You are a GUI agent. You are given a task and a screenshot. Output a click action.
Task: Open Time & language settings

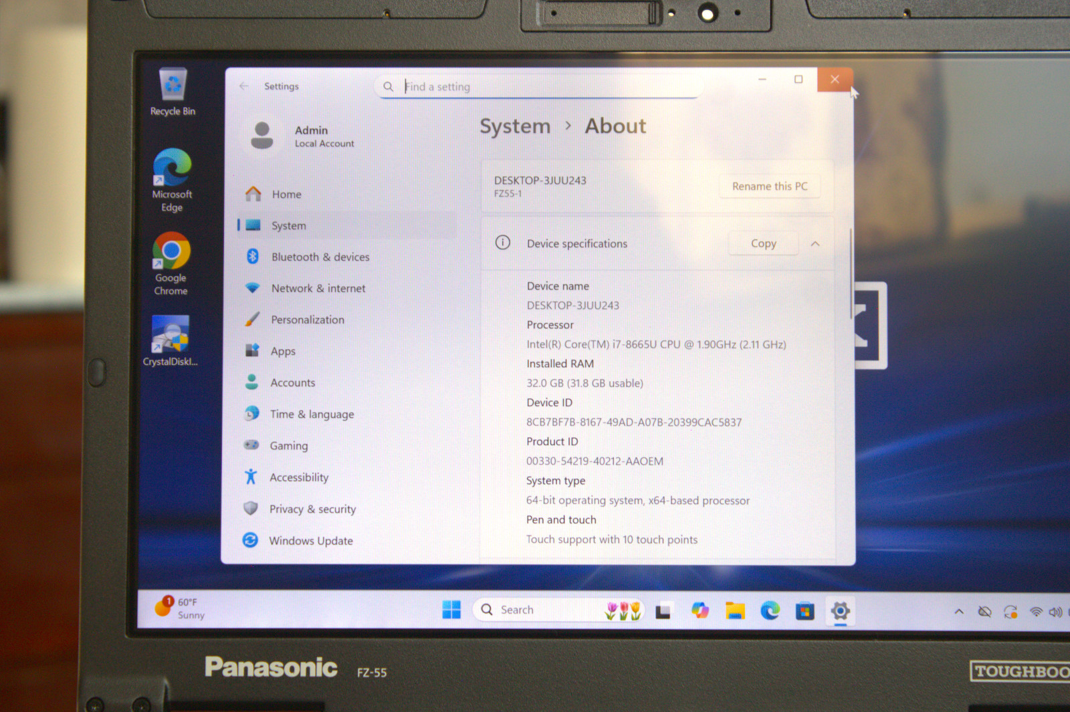tap(347, 414)
